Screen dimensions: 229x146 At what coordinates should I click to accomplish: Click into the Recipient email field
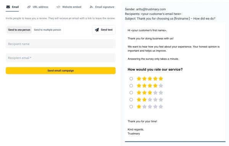(x=61, y=58)
